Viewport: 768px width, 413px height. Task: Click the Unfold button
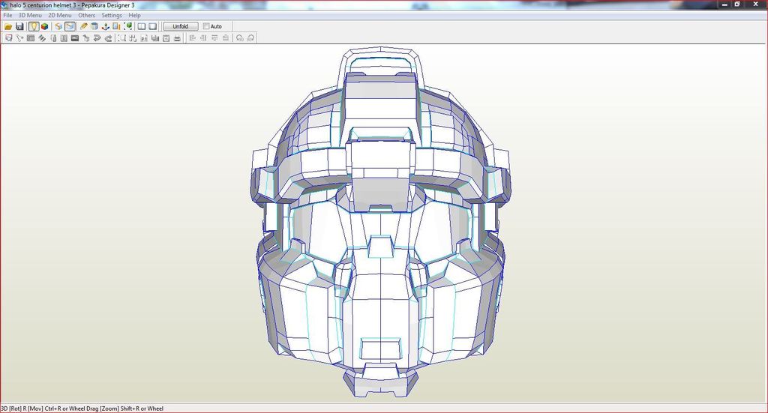coord(181,26)
